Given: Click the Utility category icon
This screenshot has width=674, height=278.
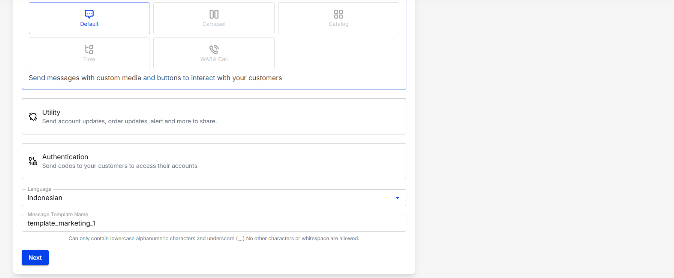Looking at the screenshot, I should [33, 117].
